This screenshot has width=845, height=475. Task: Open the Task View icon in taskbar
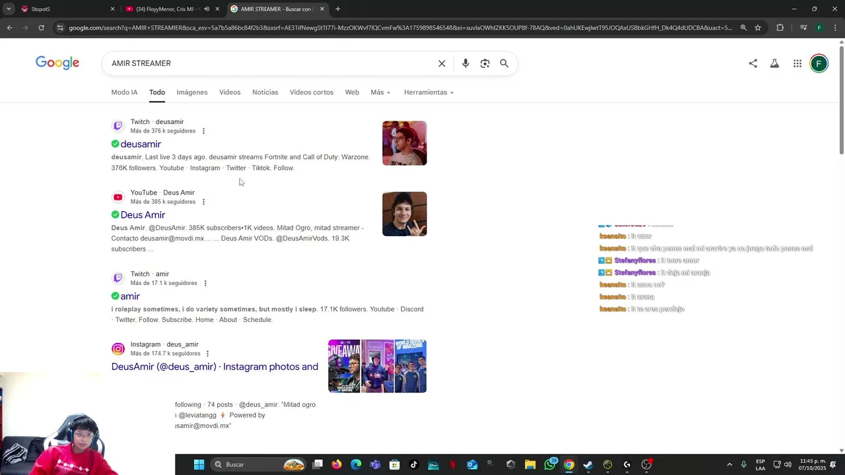[x=318, y=464]
